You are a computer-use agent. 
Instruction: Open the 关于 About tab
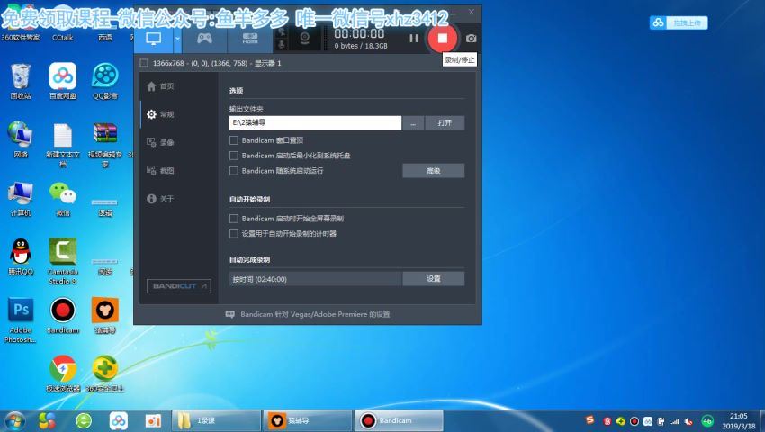[x=161, y=199]
